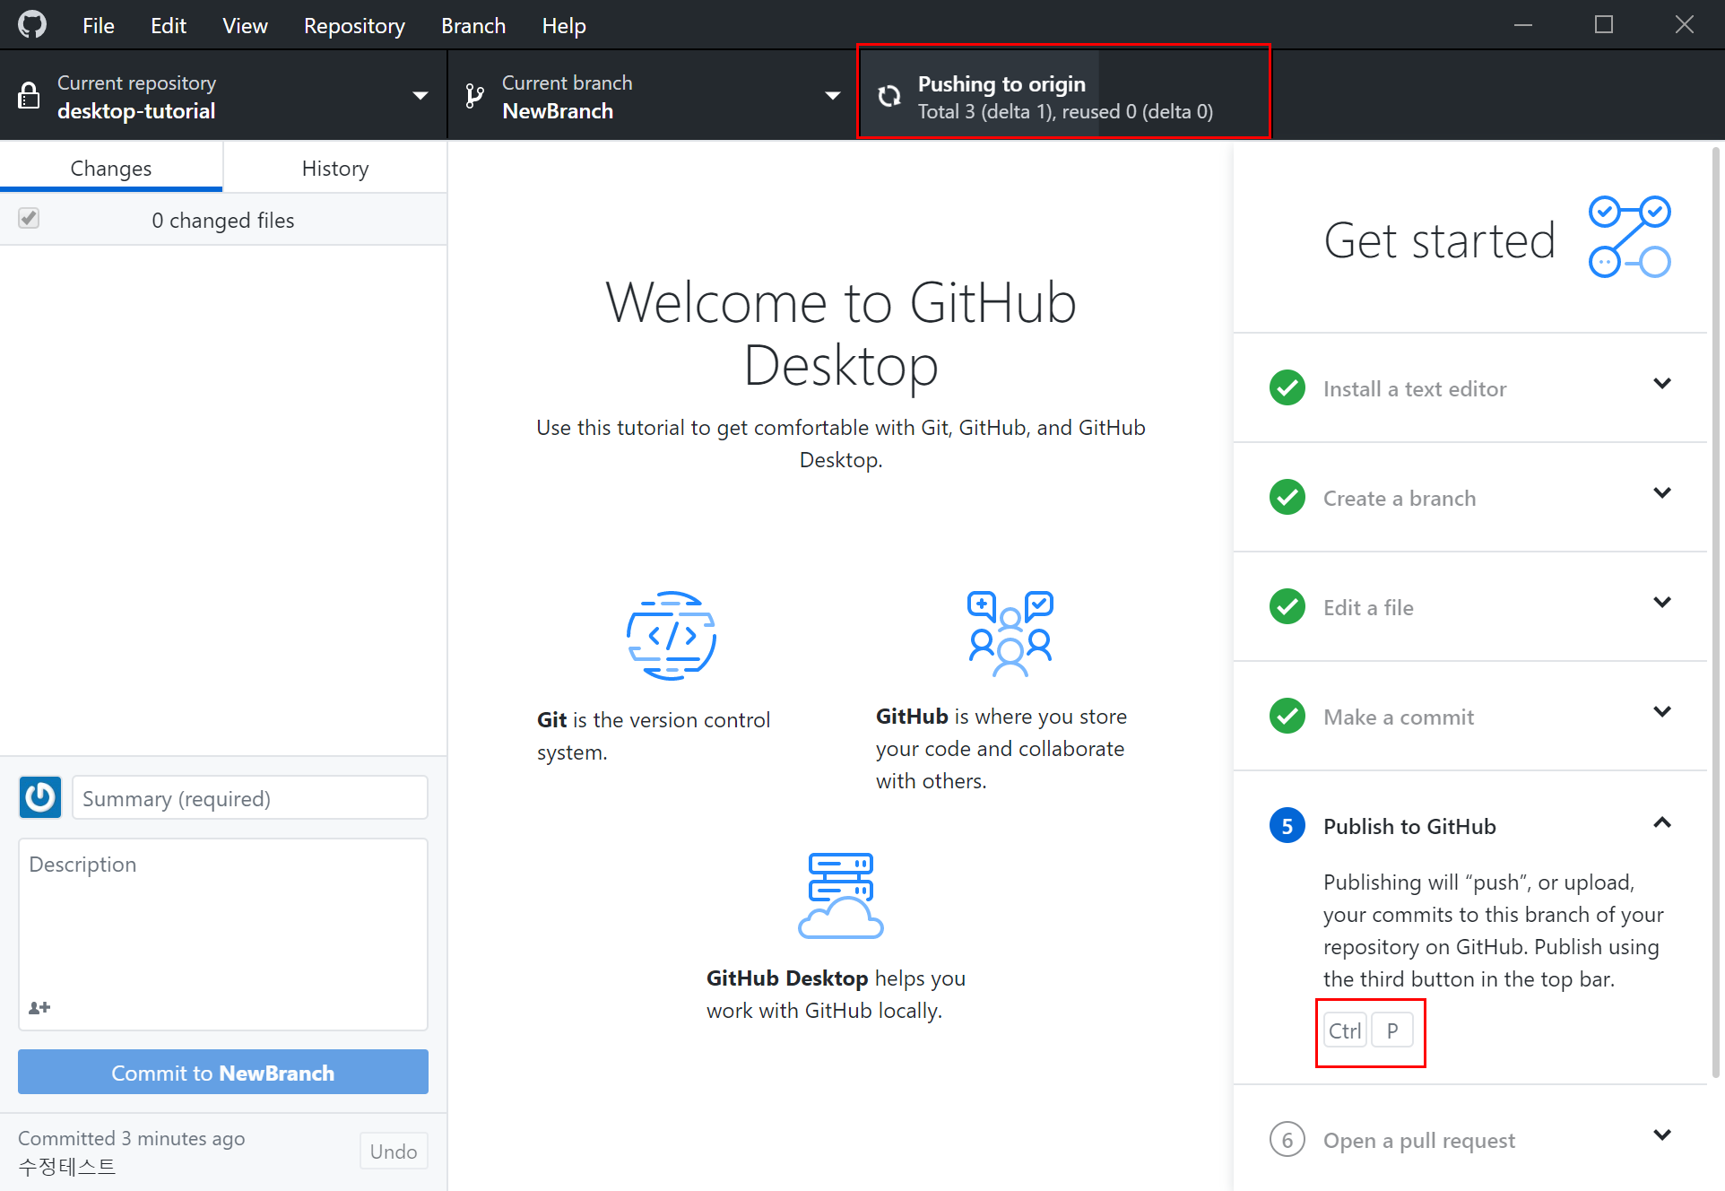This screenshot has height=1191, width=1725.
Task: Click the step 6 number circle
Action: tap(1287, 1139)
